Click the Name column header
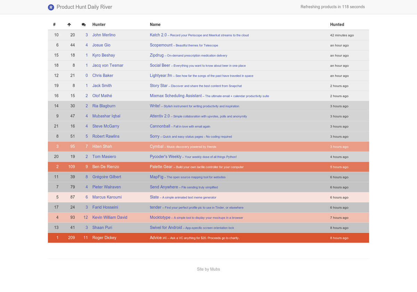The width and height of the screenshot is (417, 292). click(x=155, y=25)
